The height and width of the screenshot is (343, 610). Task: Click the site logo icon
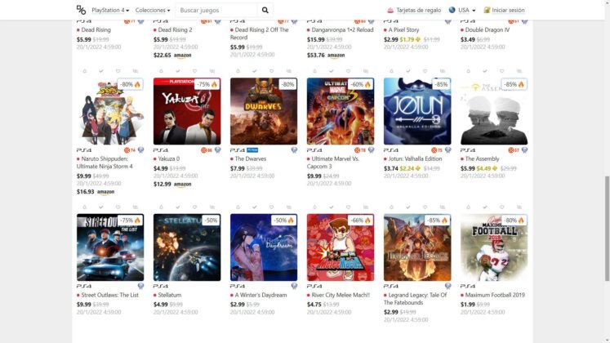point(81,10)
